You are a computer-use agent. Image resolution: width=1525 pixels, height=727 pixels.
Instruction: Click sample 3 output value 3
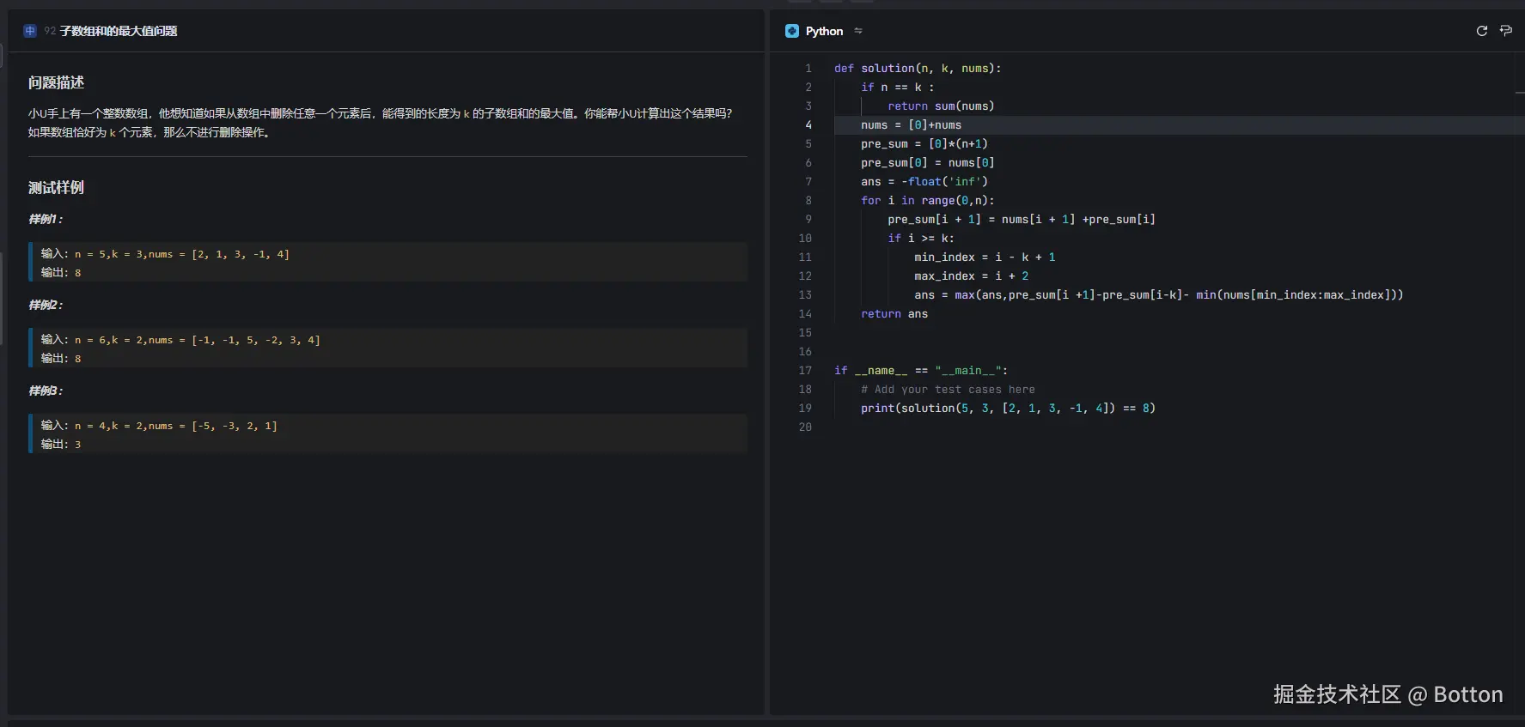coord(77,445)
